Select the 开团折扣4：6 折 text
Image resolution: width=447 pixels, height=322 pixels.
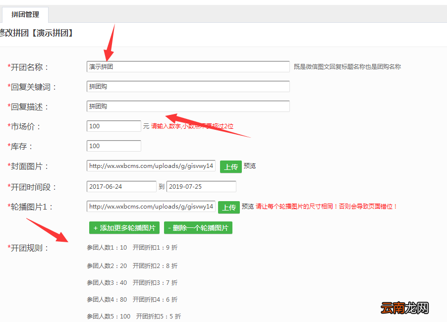click(155, 300)
